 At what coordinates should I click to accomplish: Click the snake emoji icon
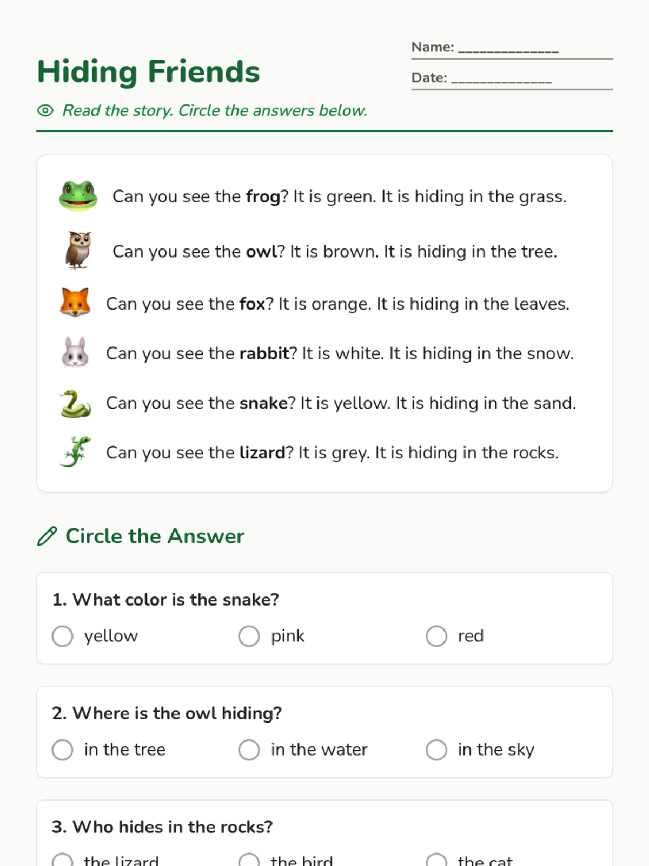pyautogui.click(x=75, y=403)
